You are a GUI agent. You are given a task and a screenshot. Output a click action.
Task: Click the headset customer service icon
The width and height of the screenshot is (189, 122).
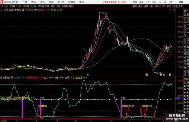(160, 2)
